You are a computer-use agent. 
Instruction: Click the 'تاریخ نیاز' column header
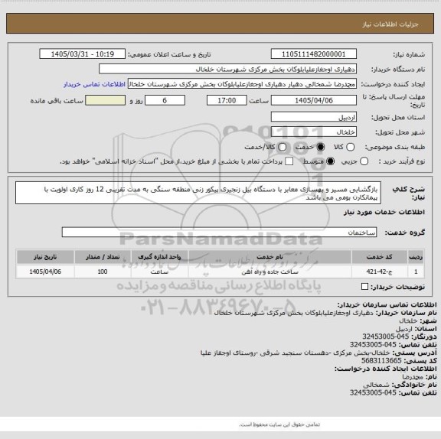coord(45,257)
